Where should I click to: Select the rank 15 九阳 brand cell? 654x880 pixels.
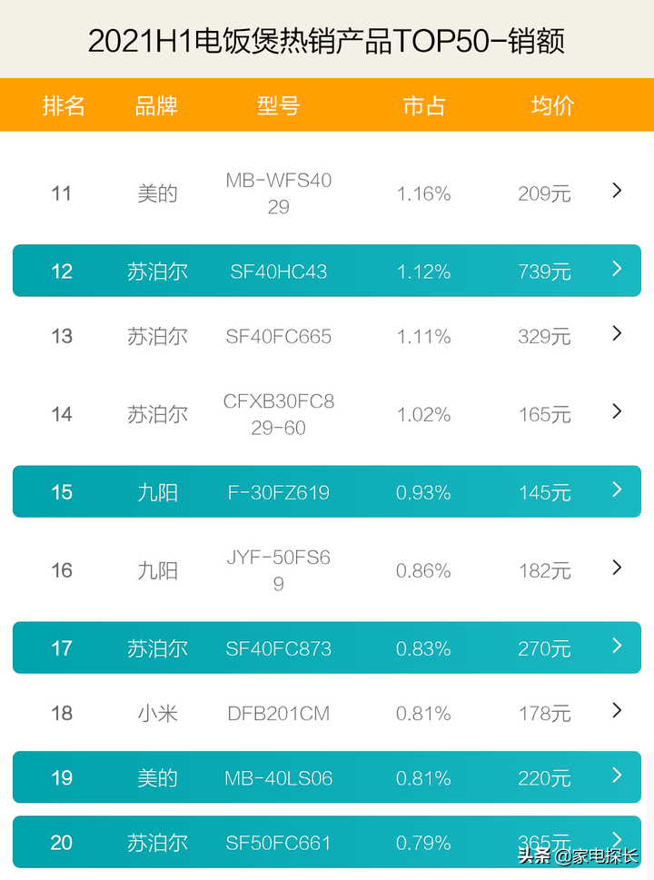tap(157, 493)
